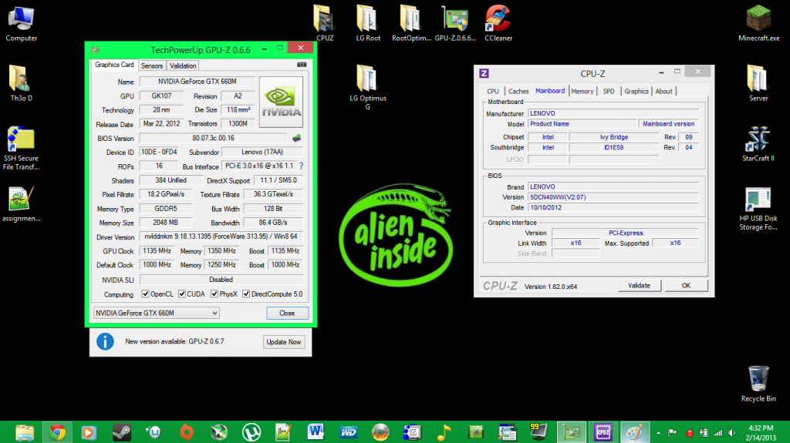Click the volume icon in system tray

pyautogui.click(x=732, y=433)
